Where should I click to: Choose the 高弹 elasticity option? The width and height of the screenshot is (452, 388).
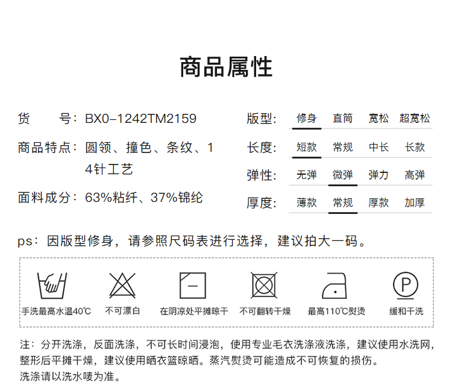click(415, 175)
